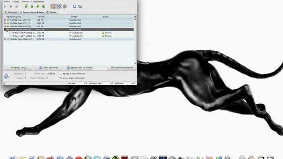The height and width of the screenshot is (159, 283).
Task: Move selection to top with double green up arrow
Action: tap(26, 7)
